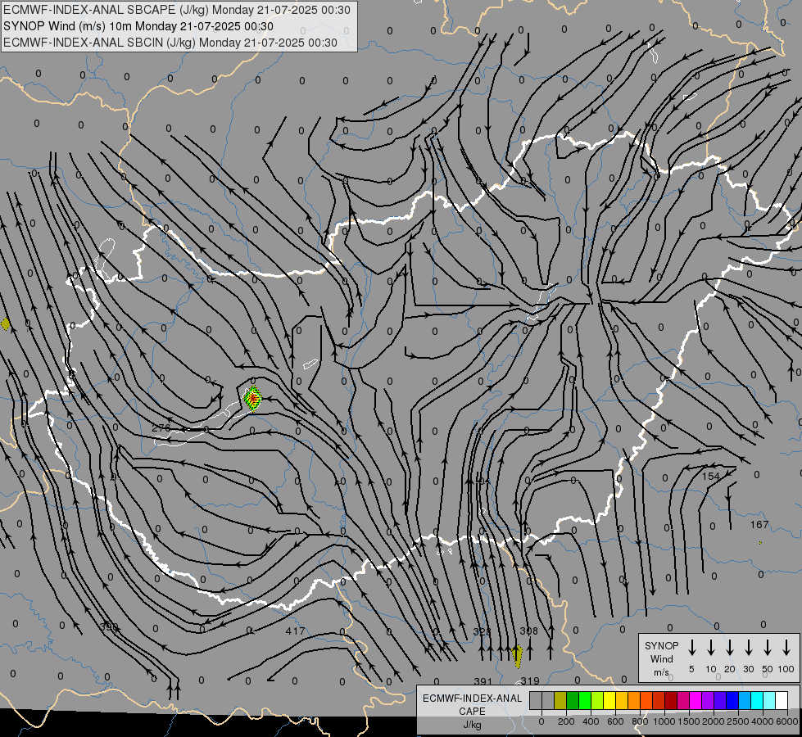
Task: Click the CAPE value 417 on the map
Action: (x=295, y=631)
